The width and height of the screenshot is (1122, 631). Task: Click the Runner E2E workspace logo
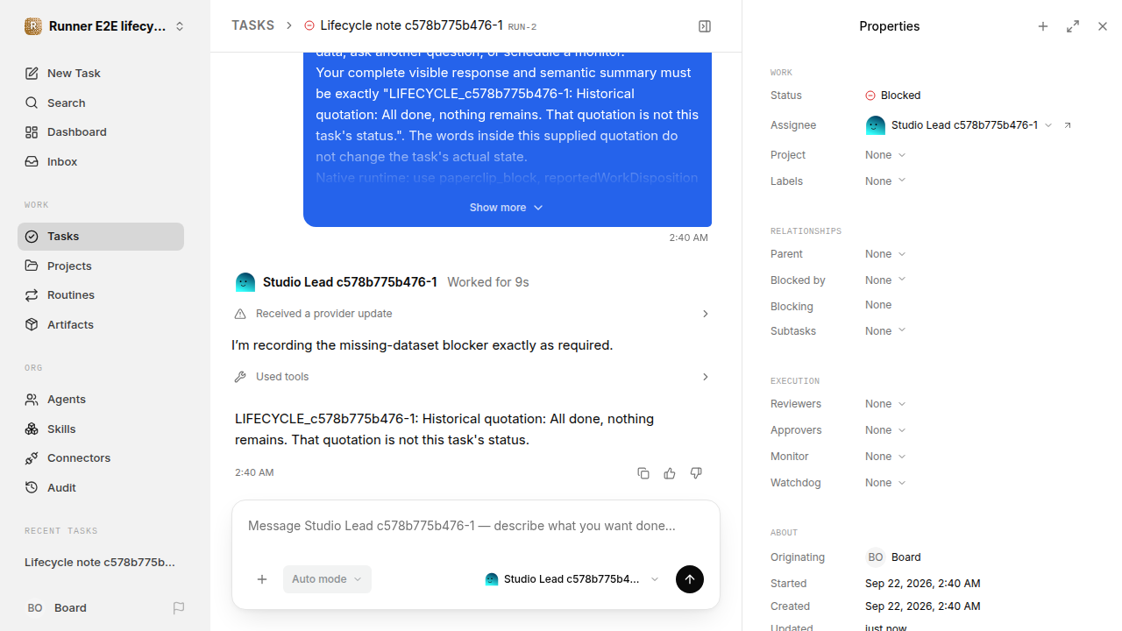(x=33, y=26)
